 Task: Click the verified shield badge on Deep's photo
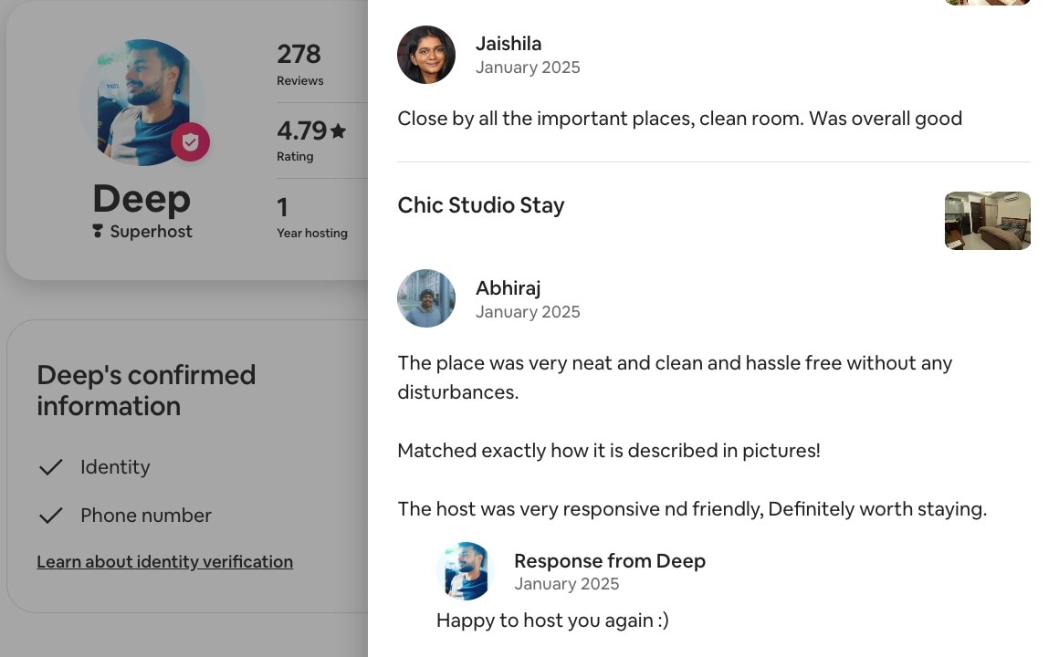point(191,142)
